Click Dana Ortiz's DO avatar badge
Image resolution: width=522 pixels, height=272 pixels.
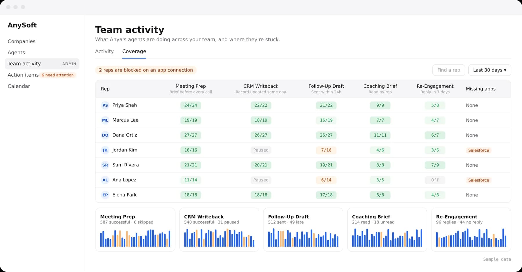[105, 135]
